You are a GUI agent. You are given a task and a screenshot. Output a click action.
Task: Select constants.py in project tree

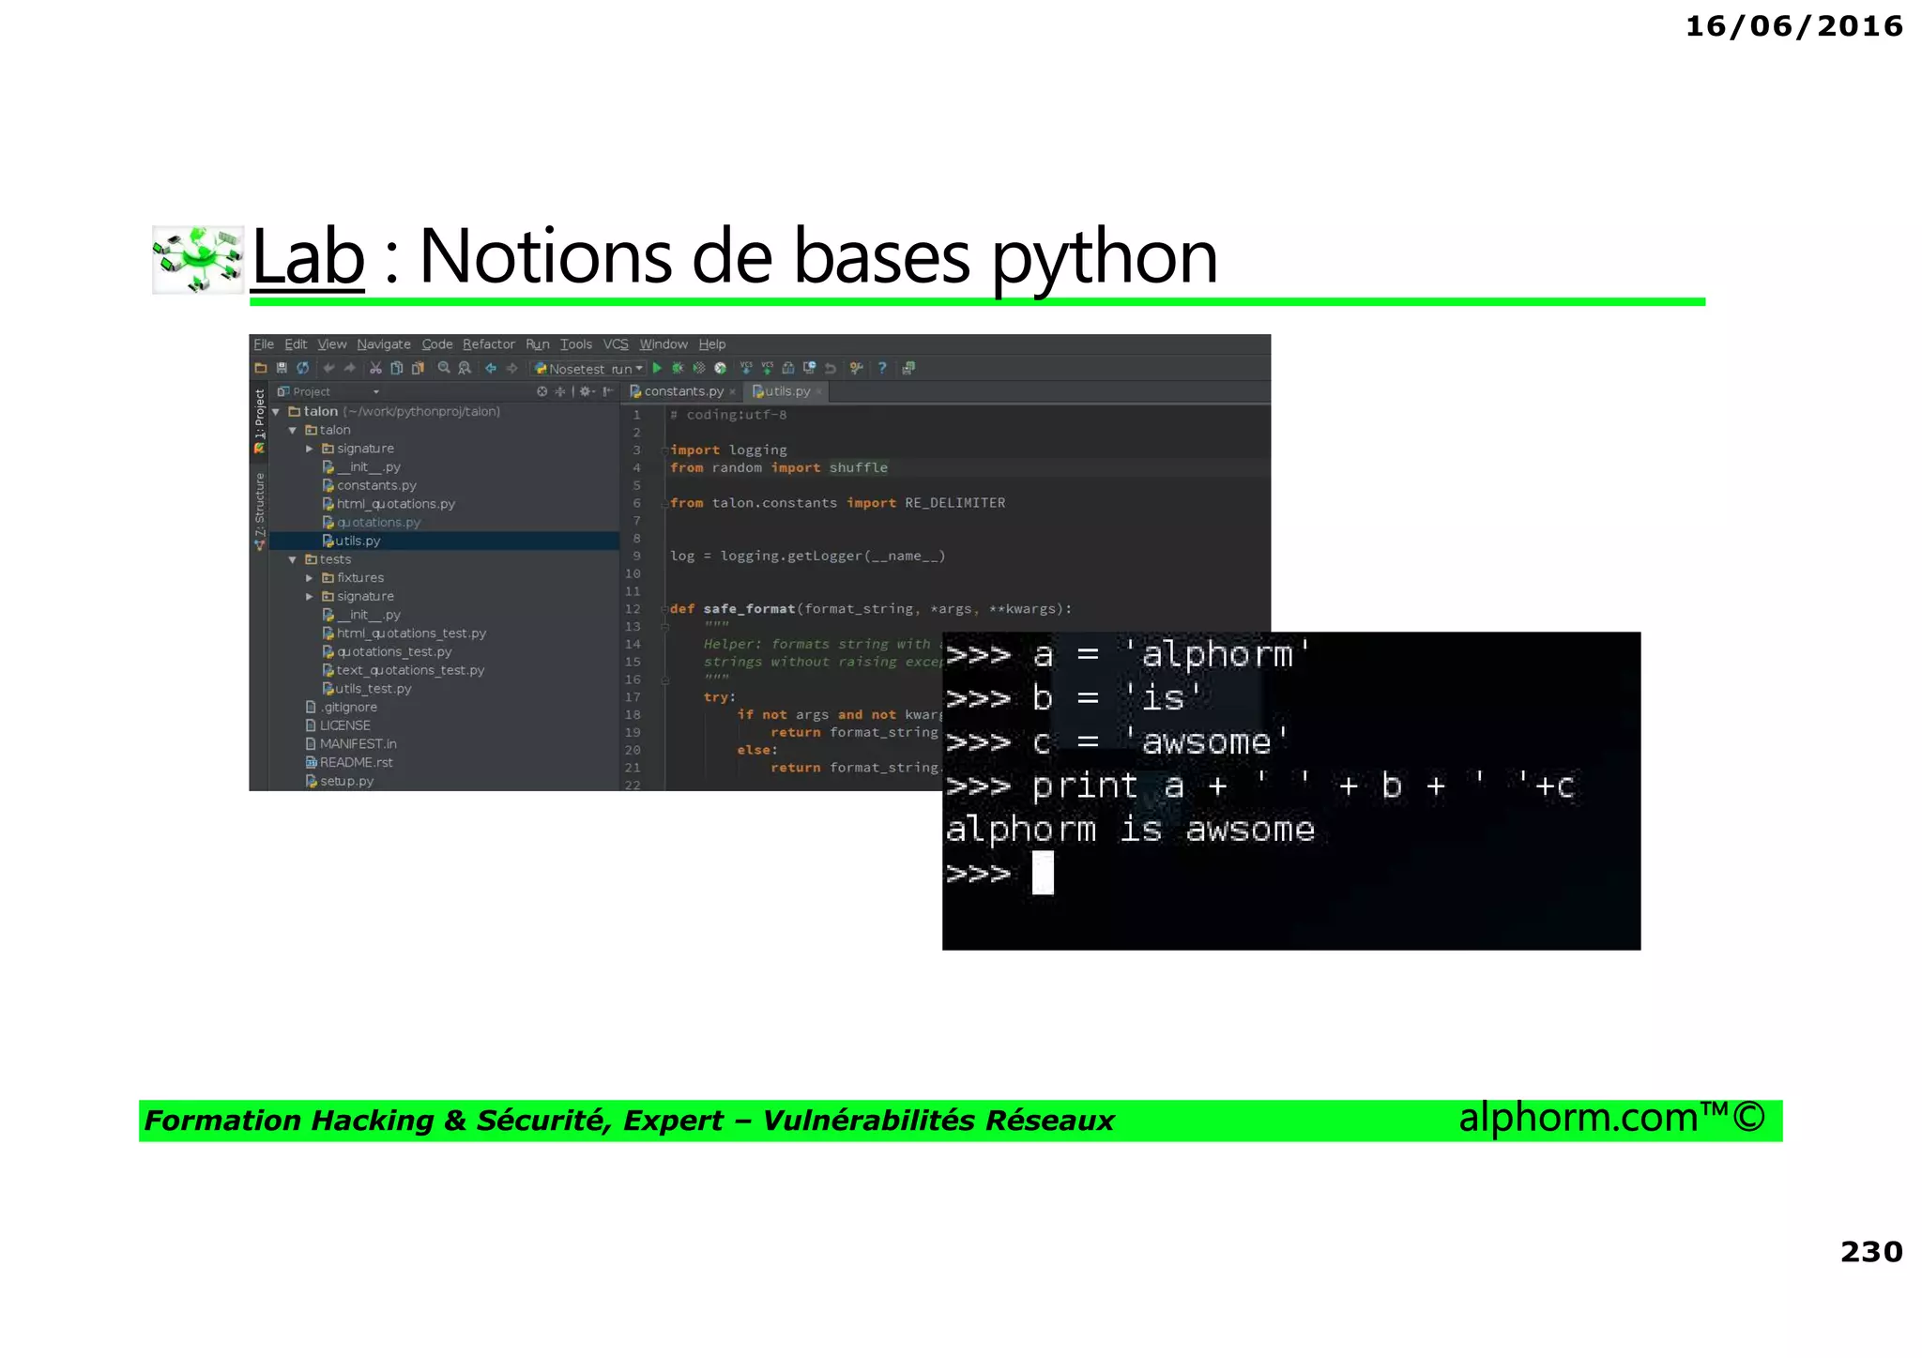click(370, 485)
